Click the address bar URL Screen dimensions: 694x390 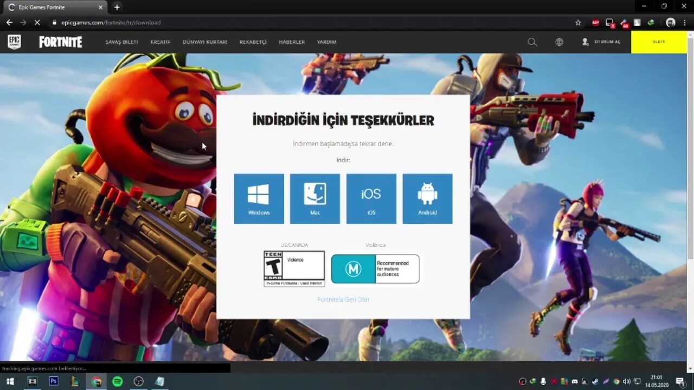coord(111,22)
